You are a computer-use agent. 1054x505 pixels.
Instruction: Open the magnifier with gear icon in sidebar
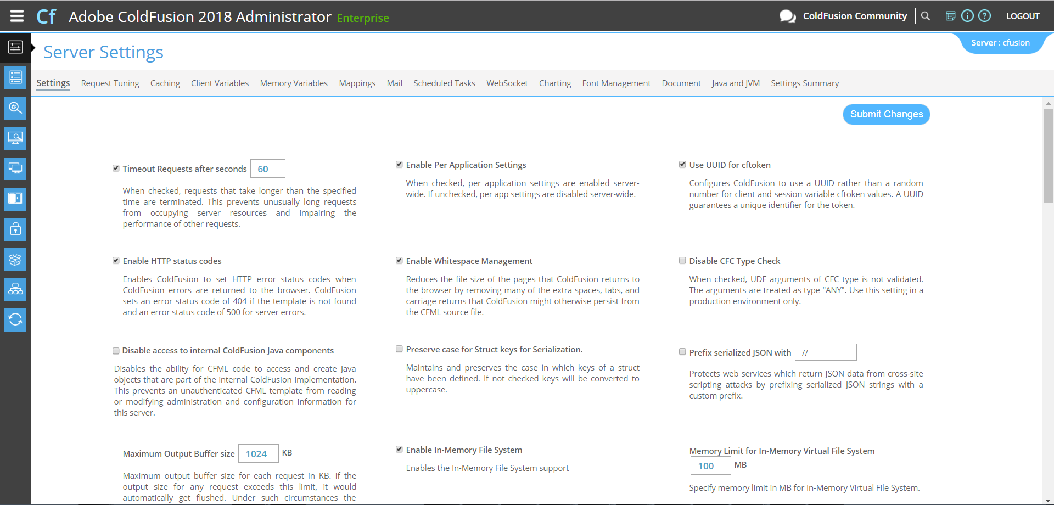click(x=15, y=108)
